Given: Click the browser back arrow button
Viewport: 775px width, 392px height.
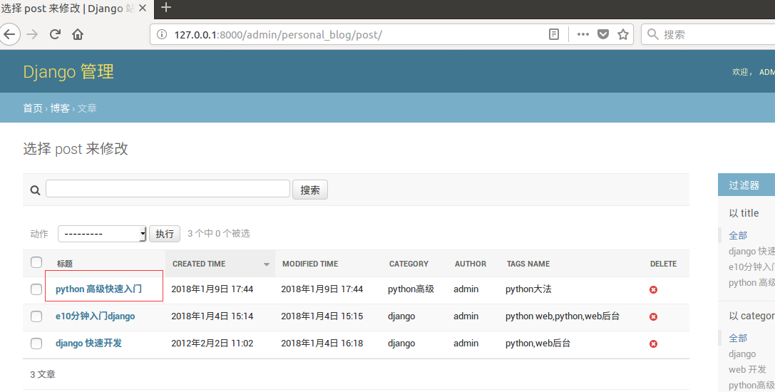Looking at the screenshot, I should (x=9, y=34).
